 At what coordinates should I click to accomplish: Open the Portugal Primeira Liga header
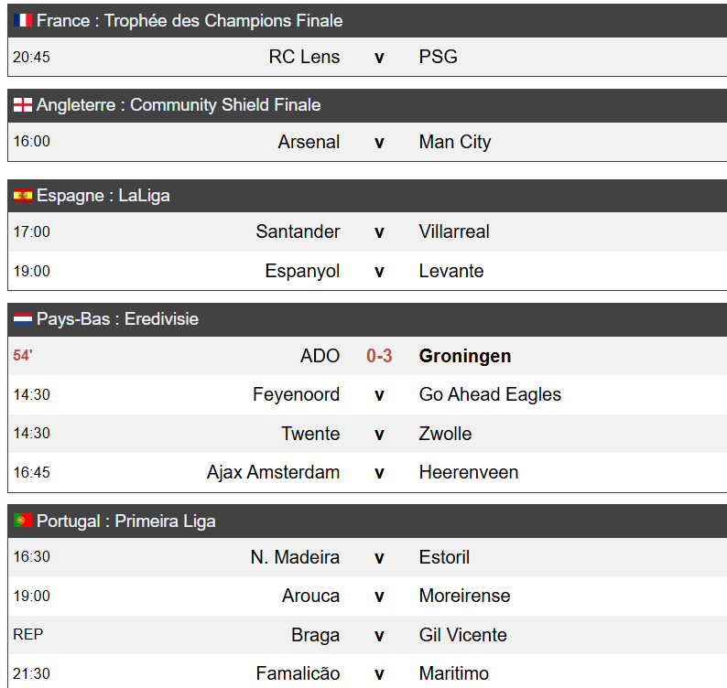(367, 521)
